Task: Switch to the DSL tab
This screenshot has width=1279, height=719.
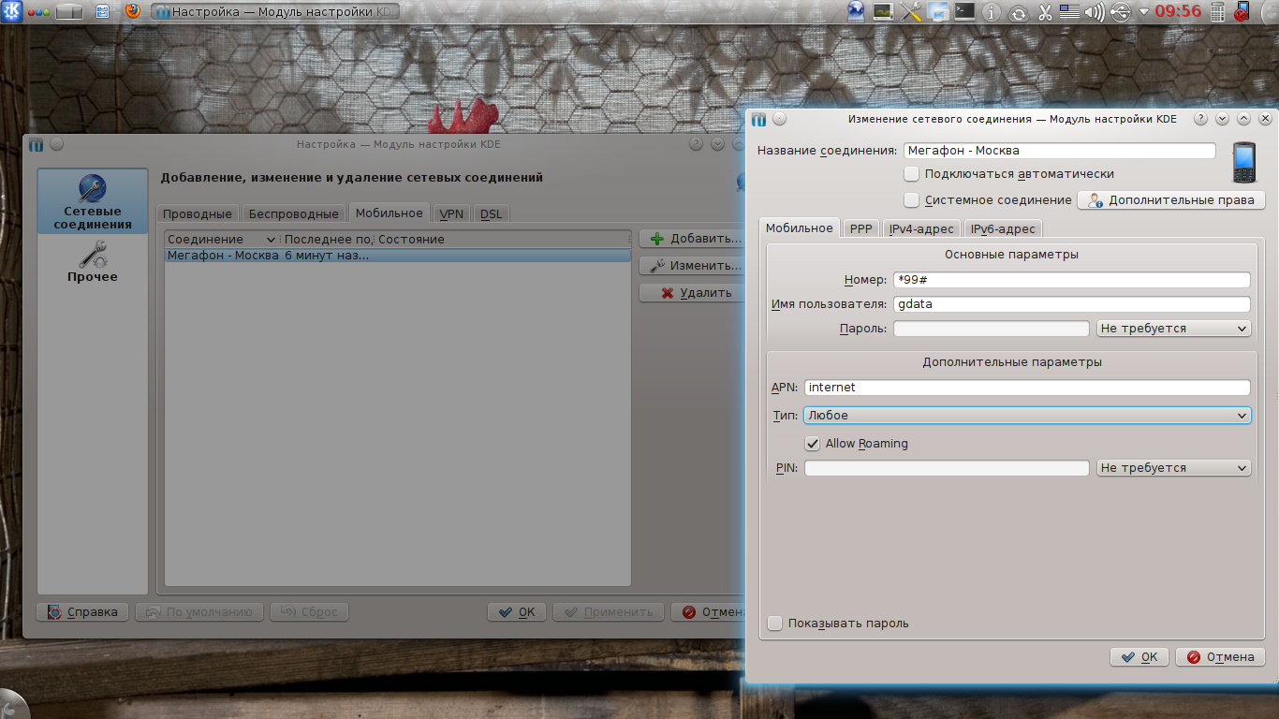Action: 492,214
